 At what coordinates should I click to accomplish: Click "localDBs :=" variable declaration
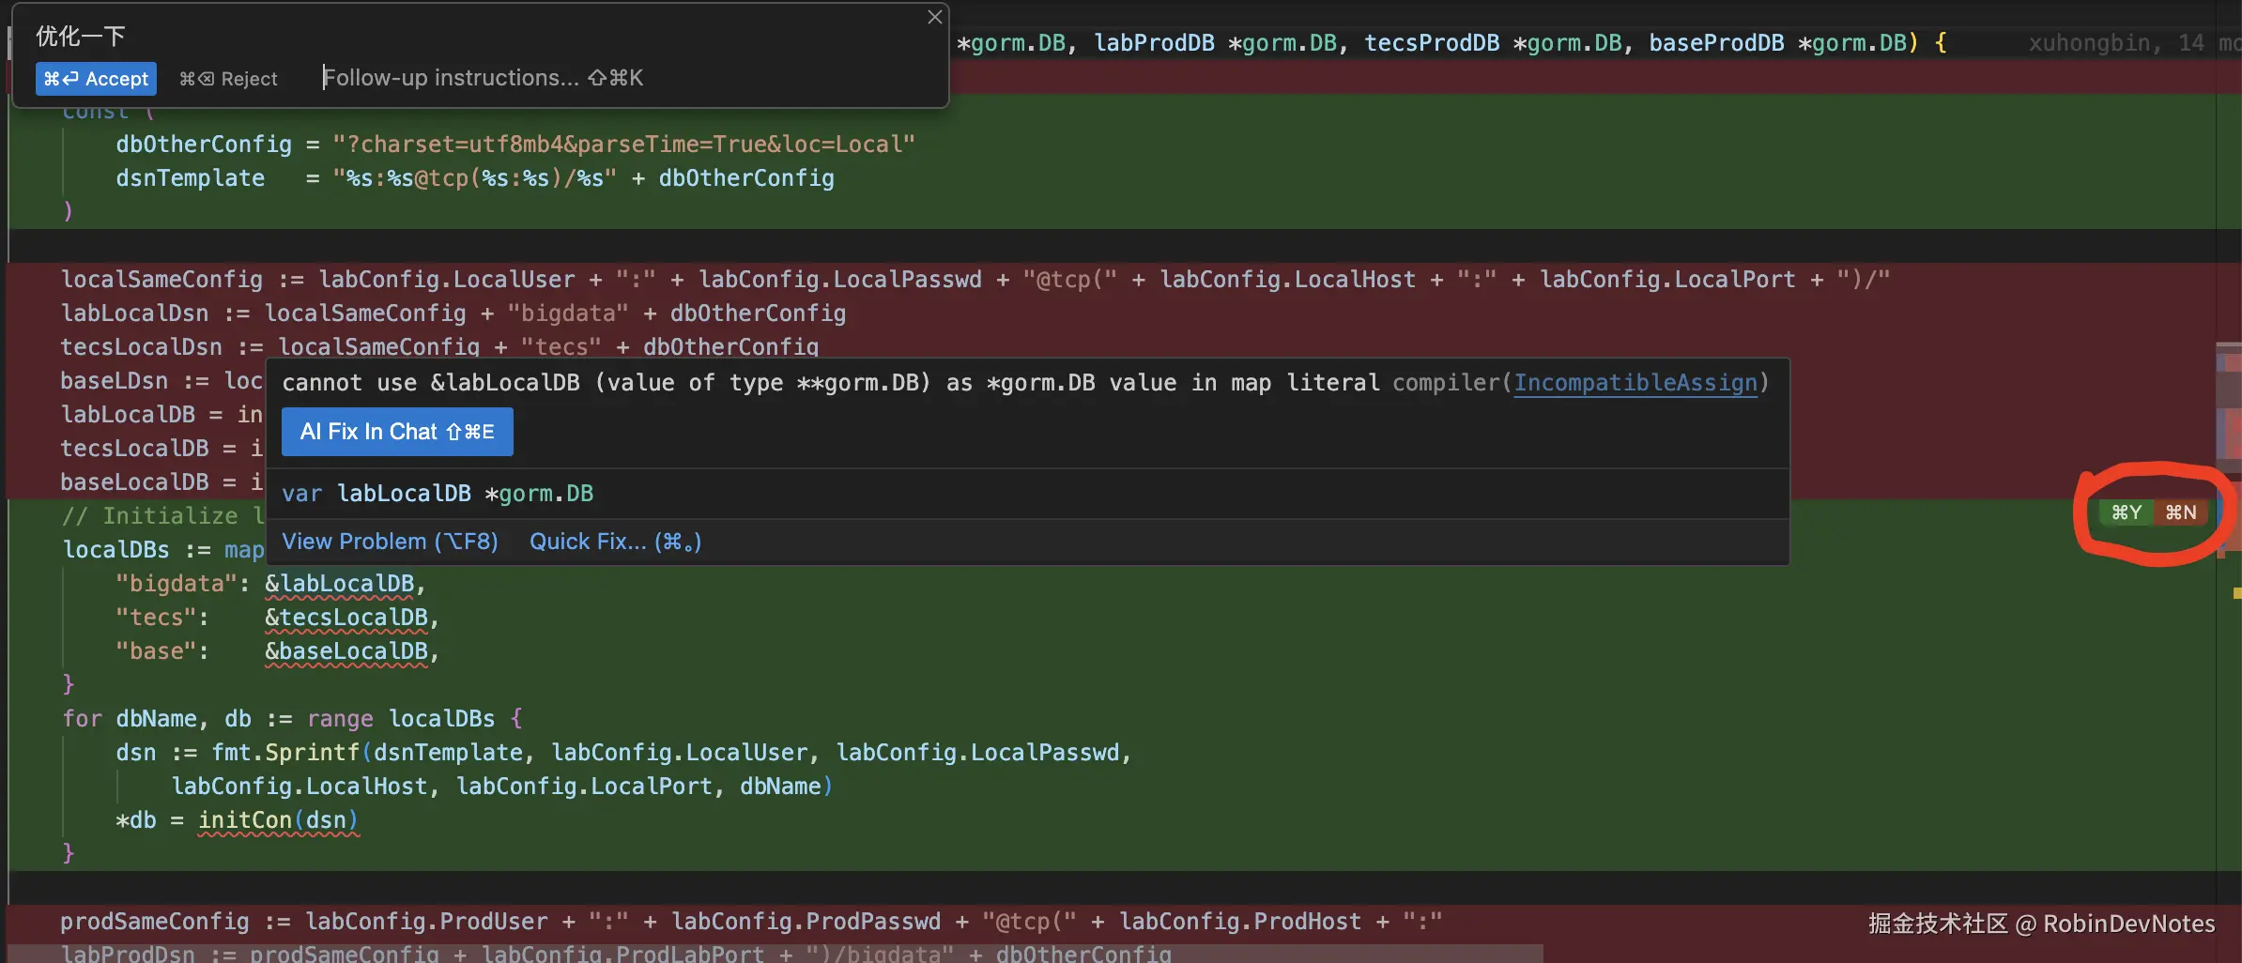[137, 550]
